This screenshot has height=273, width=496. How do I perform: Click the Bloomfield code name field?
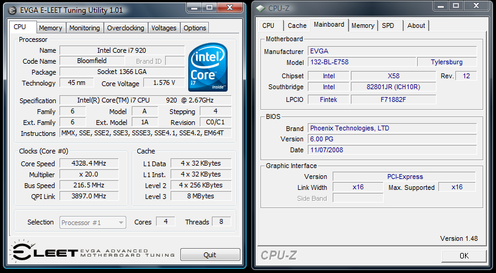tap(92, 61)
